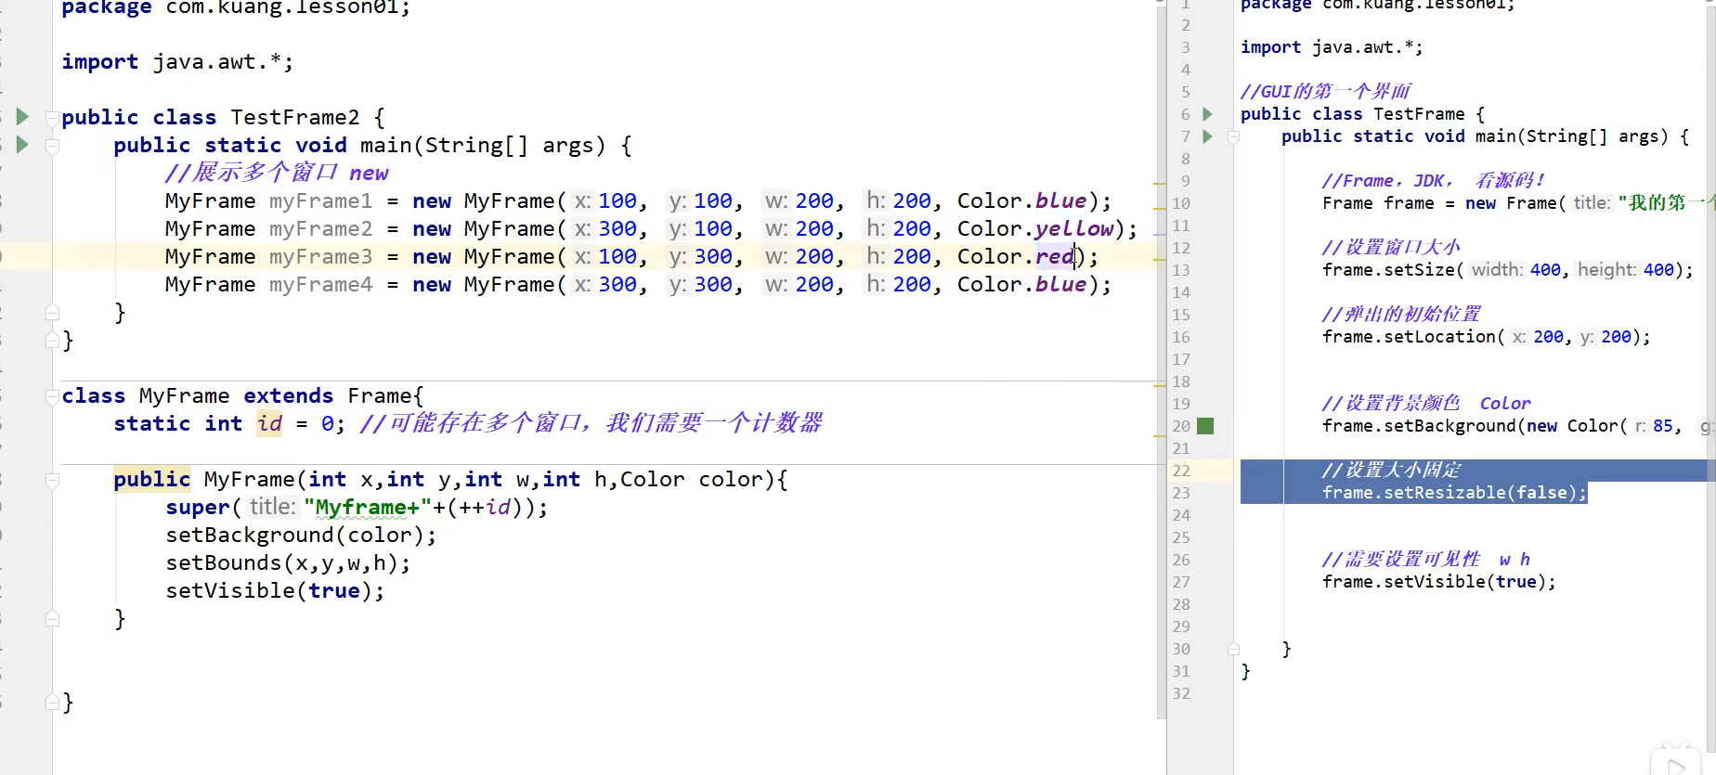The image size is (1716, 775).
Task: Collapse TestFrame main method fold at line 7
Action: click(1233, 136)
